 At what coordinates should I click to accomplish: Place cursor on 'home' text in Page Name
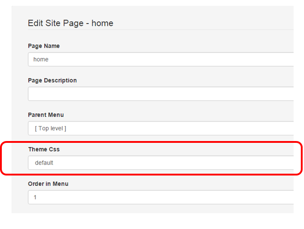click(41, 59)
